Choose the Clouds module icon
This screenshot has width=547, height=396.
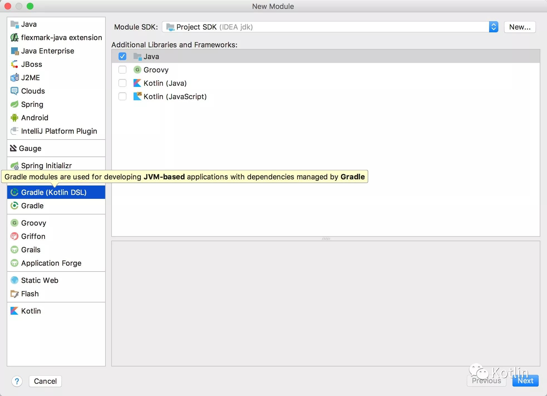coord(14,91)
